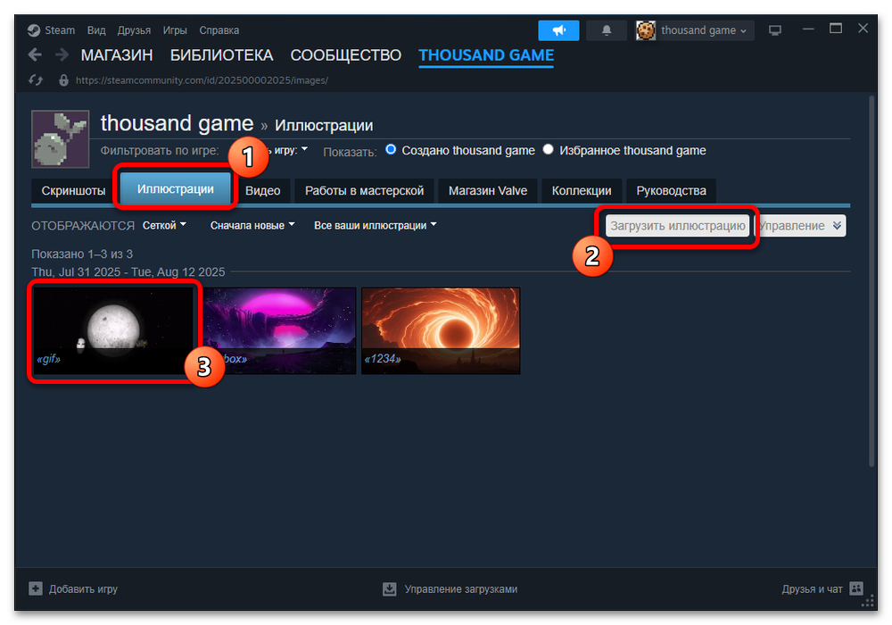This screenshot has height=625, width=892.
Task: Open the game filter dropdown
Action: 287,150
